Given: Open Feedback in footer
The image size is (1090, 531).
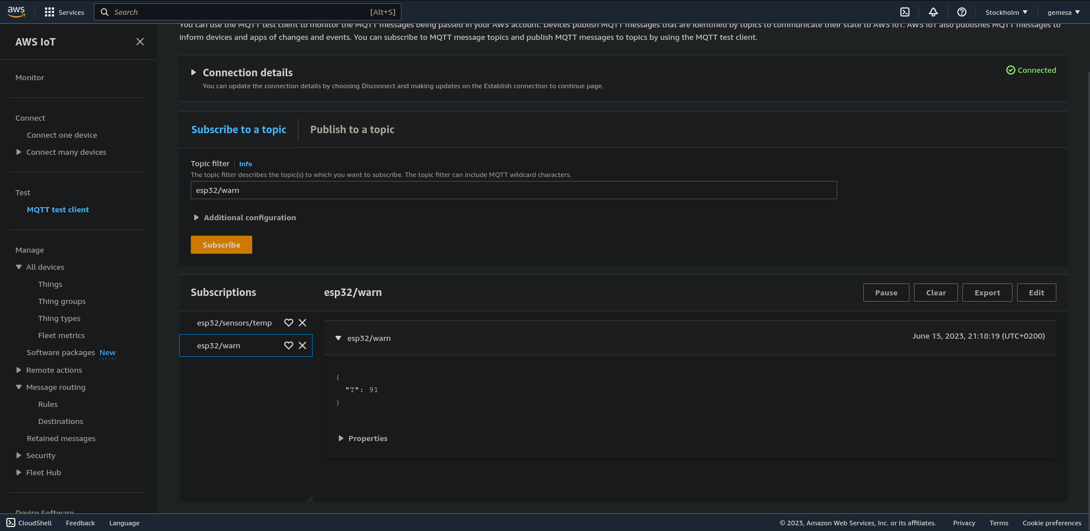Looking at the screenshot, I should [x=80, y=523].
